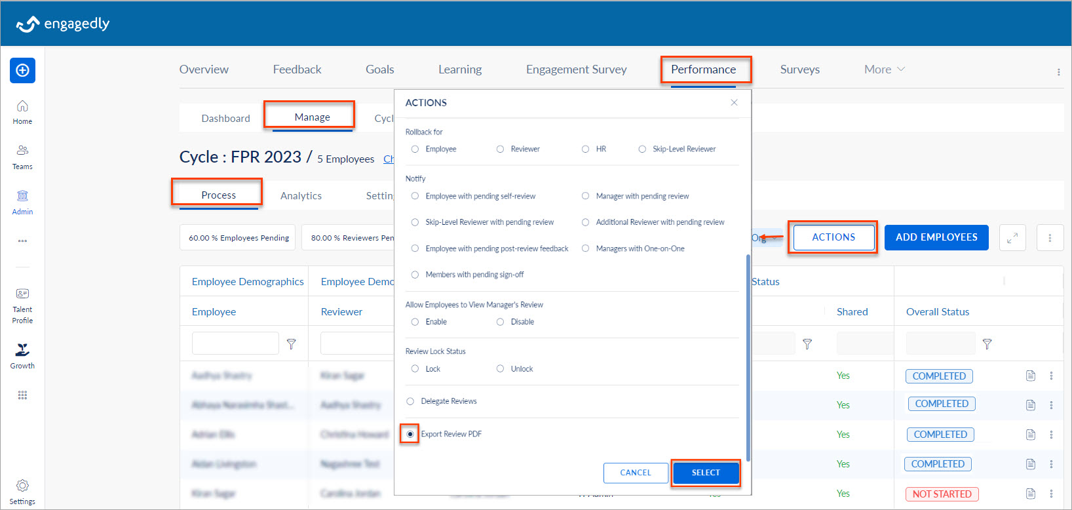This screenshot has width=1072, height=510.
Task: Select Employee with pending self-review radio
Action: tap(415, 196)
